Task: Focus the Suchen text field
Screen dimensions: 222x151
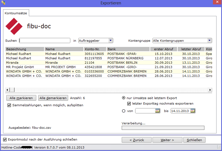Action: pos(45,40)
